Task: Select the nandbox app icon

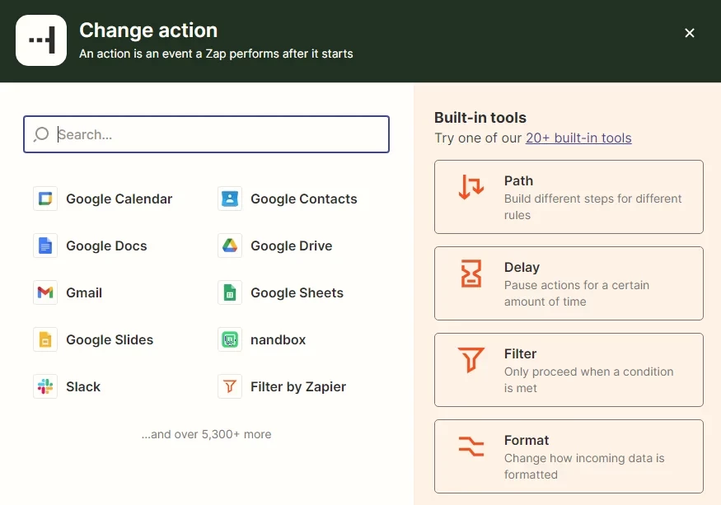Action: [230, 339]
